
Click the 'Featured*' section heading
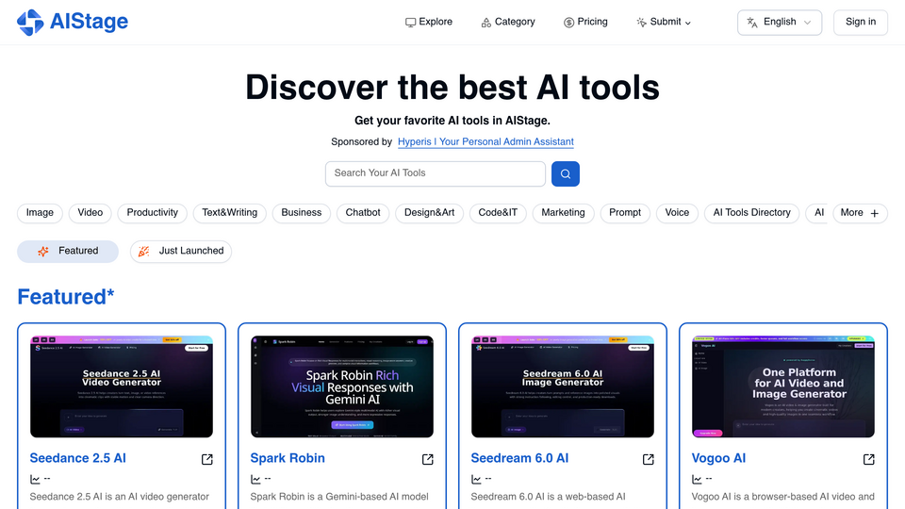coord(66,297)
